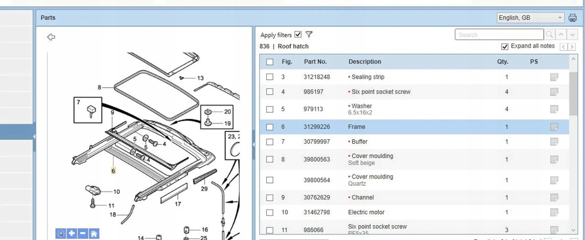Open note icon for Frame row
585x240 pixels.
554,127
